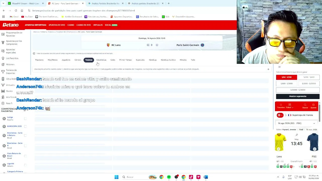Open Win Streak sidebar item

pos(11,97)
